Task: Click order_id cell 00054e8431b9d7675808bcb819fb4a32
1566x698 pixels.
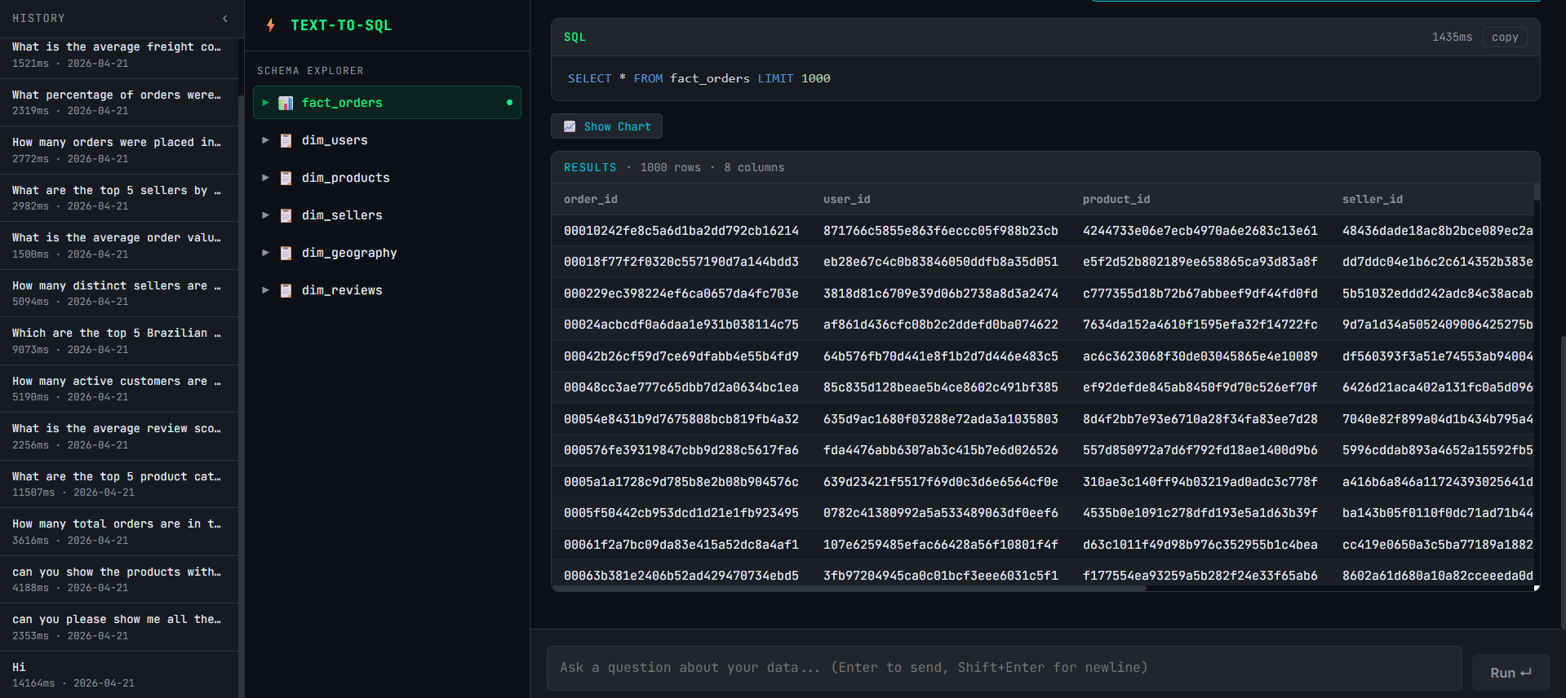Action: pos(681,419)
